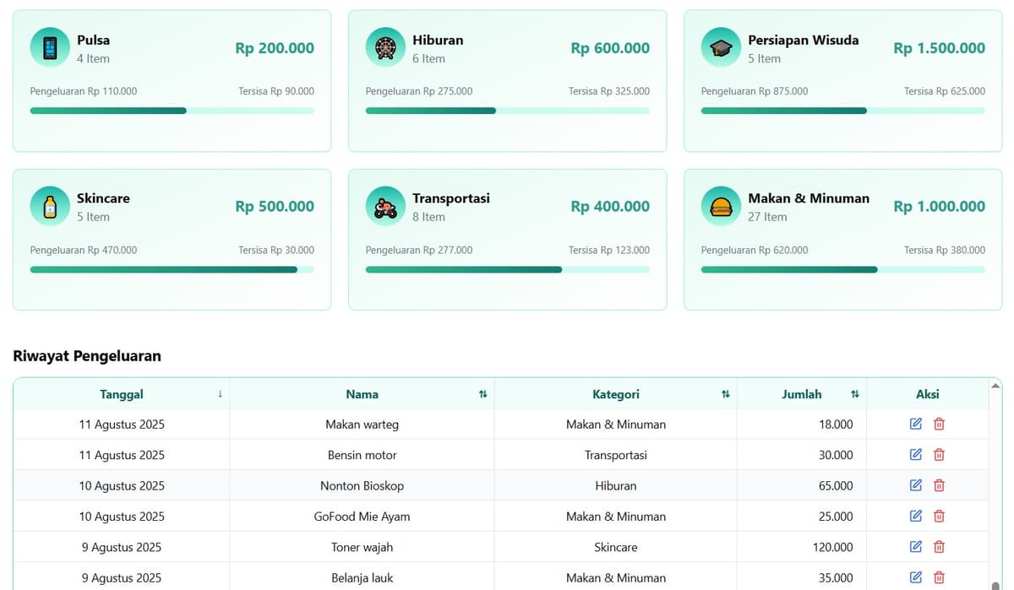Click the Transportasi motorcycle icon

click(x=385, y=206)
